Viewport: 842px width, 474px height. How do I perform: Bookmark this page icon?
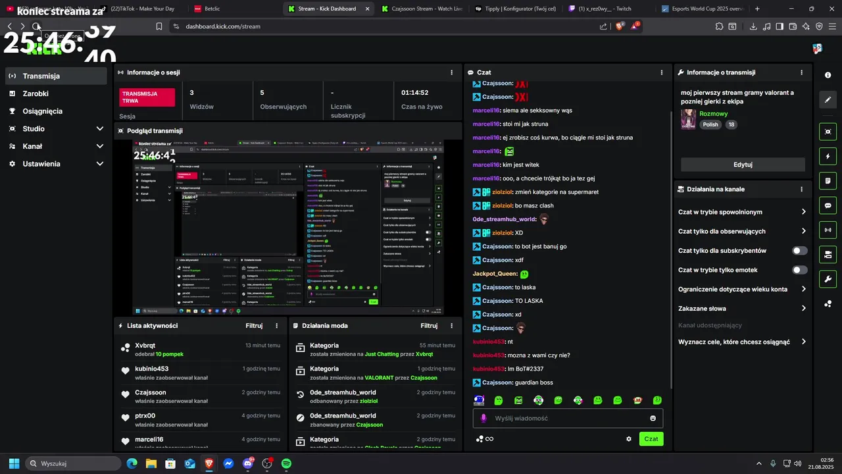(x=159, y=26)
